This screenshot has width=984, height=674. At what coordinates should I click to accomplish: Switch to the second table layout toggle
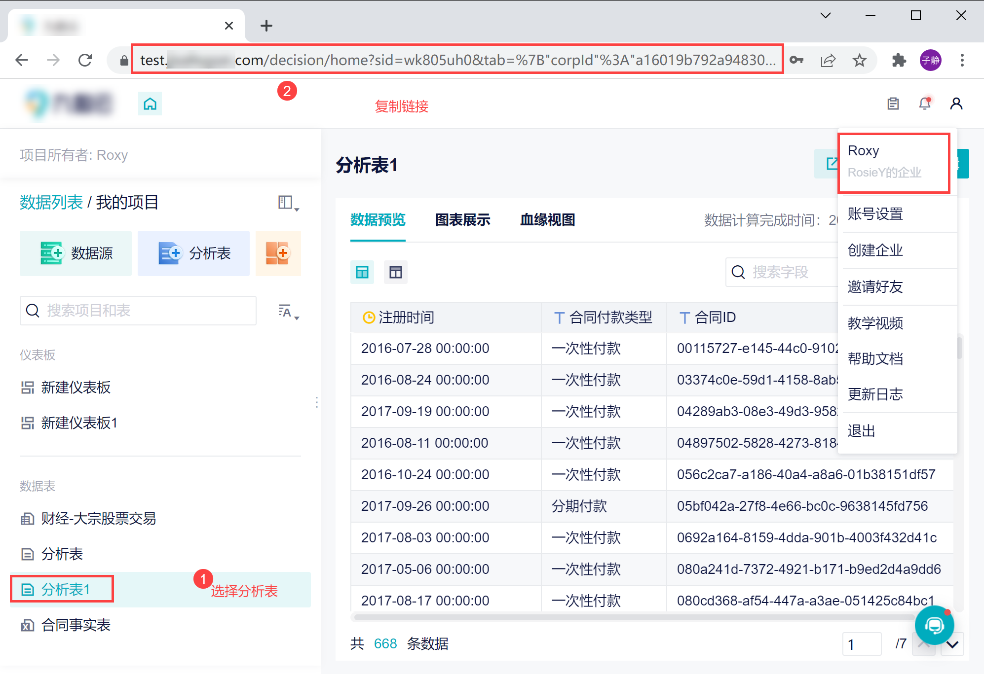tap(396, 272)
